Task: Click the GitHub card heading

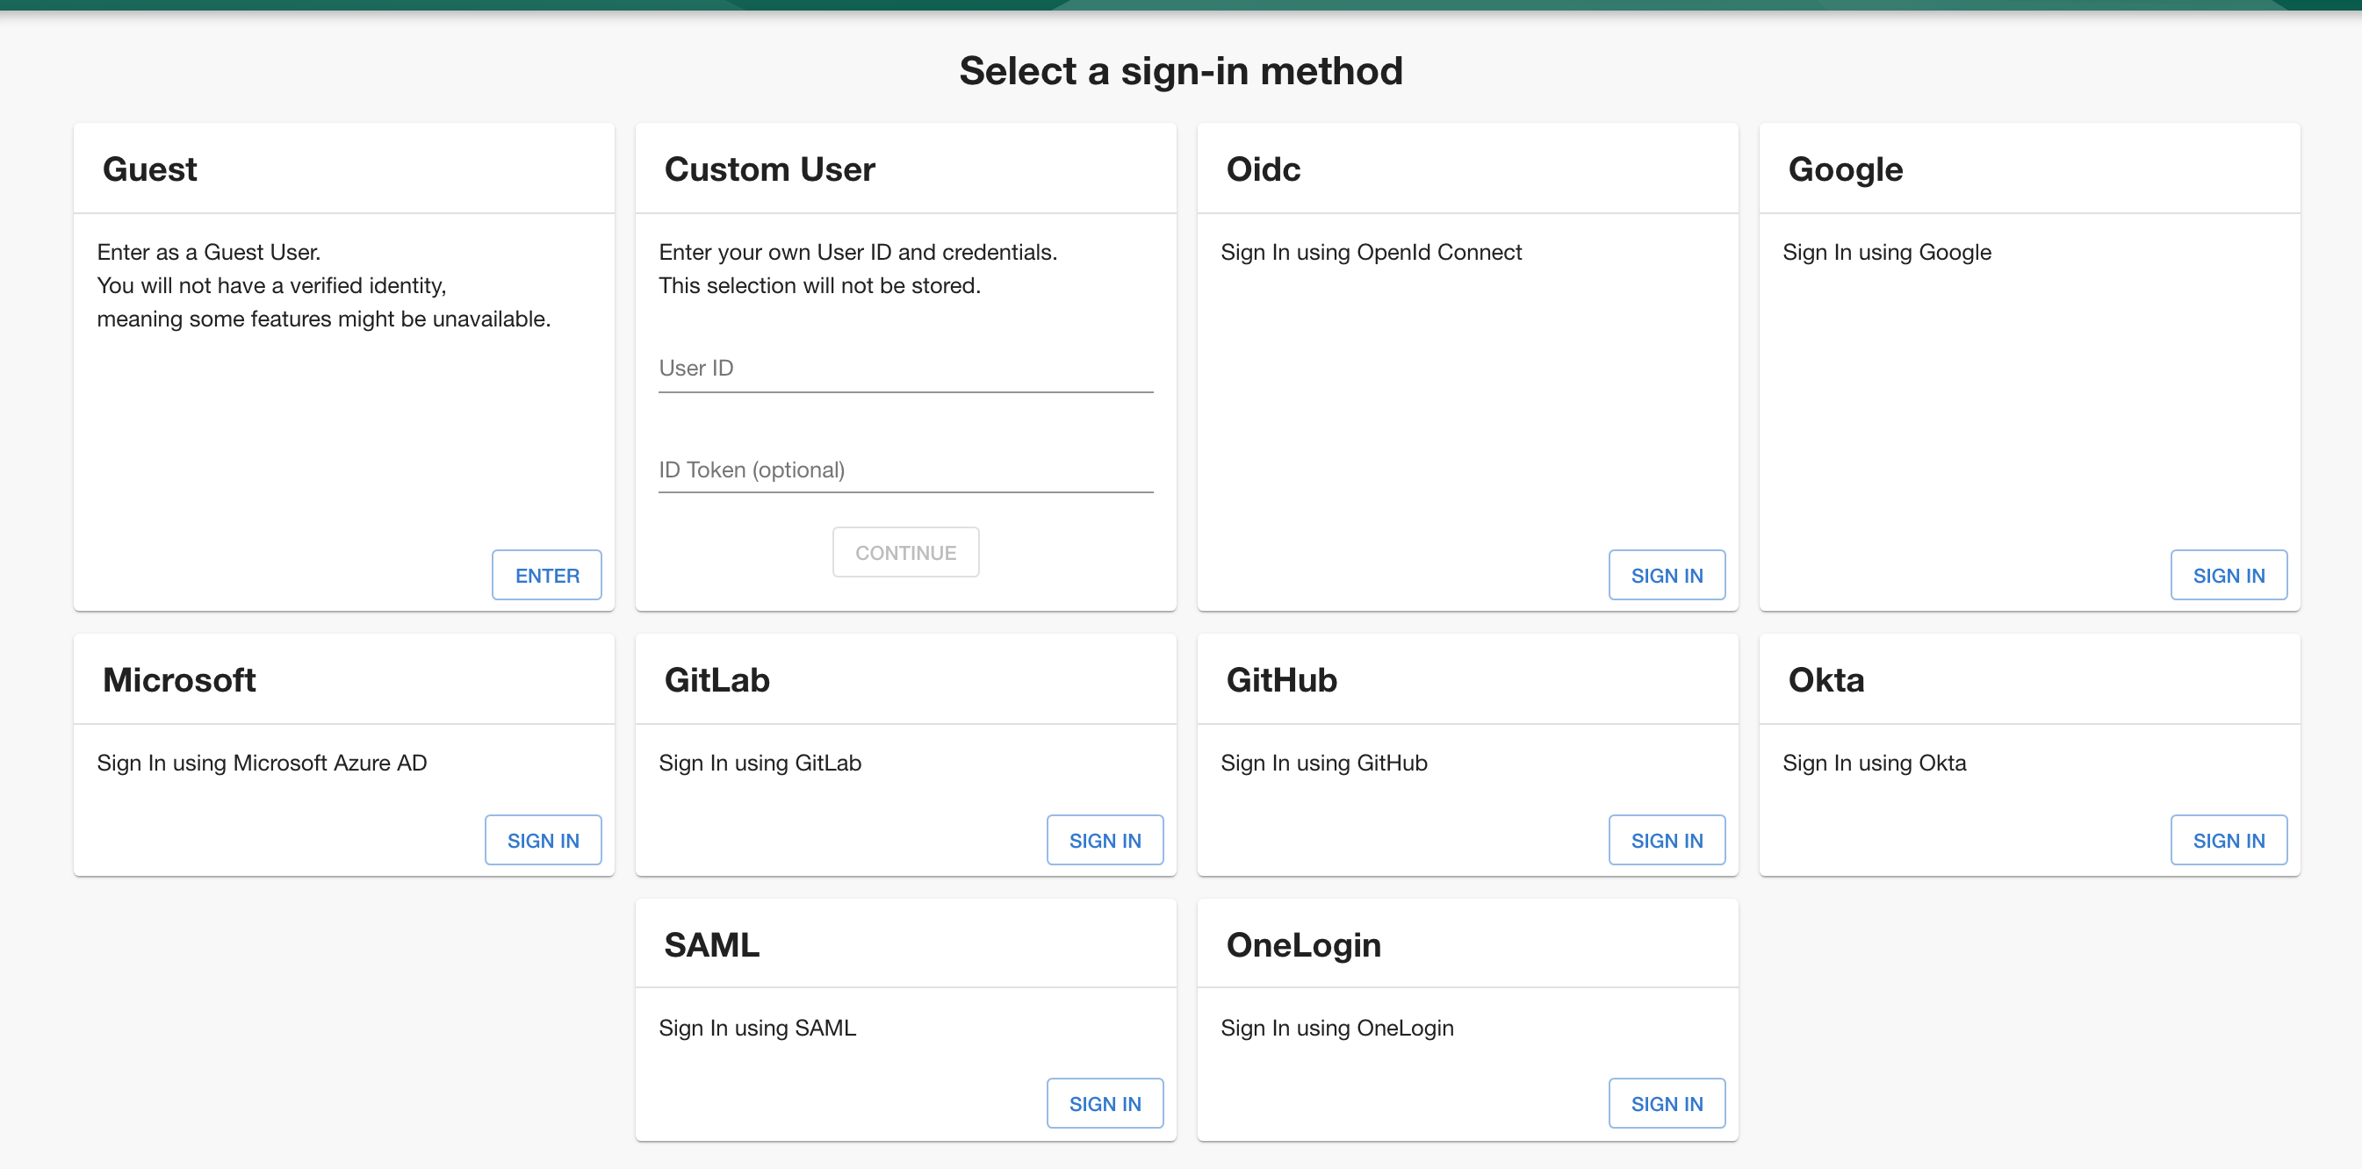Action: coord(1281,680)
